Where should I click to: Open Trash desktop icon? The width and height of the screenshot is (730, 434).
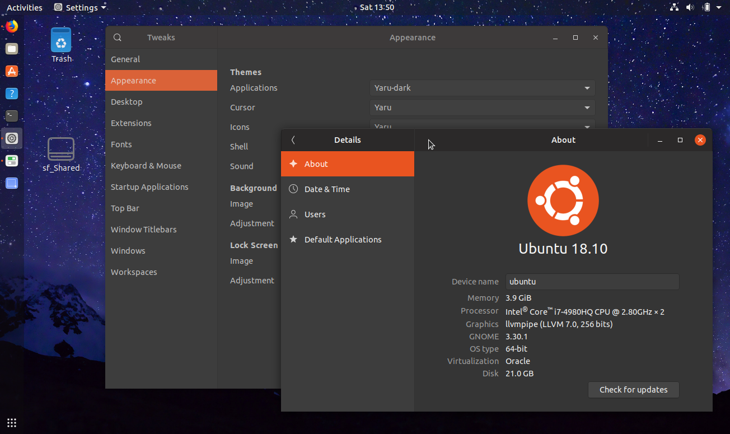[61, 45]
